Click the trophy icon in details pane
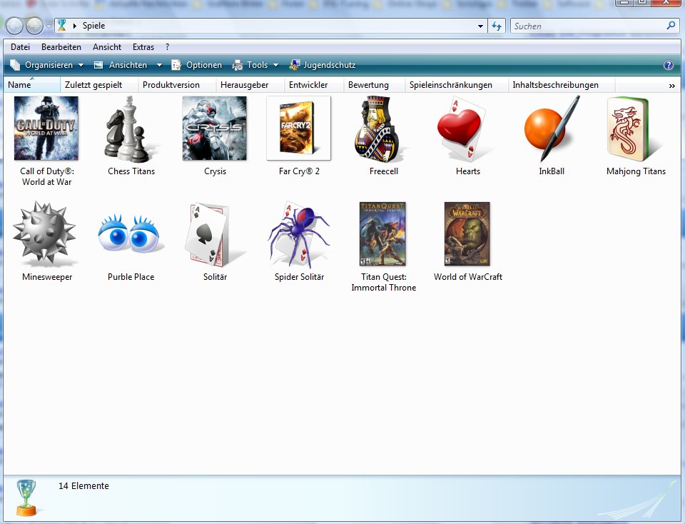Viewport: 685px width, 524px height. (26, 498)
